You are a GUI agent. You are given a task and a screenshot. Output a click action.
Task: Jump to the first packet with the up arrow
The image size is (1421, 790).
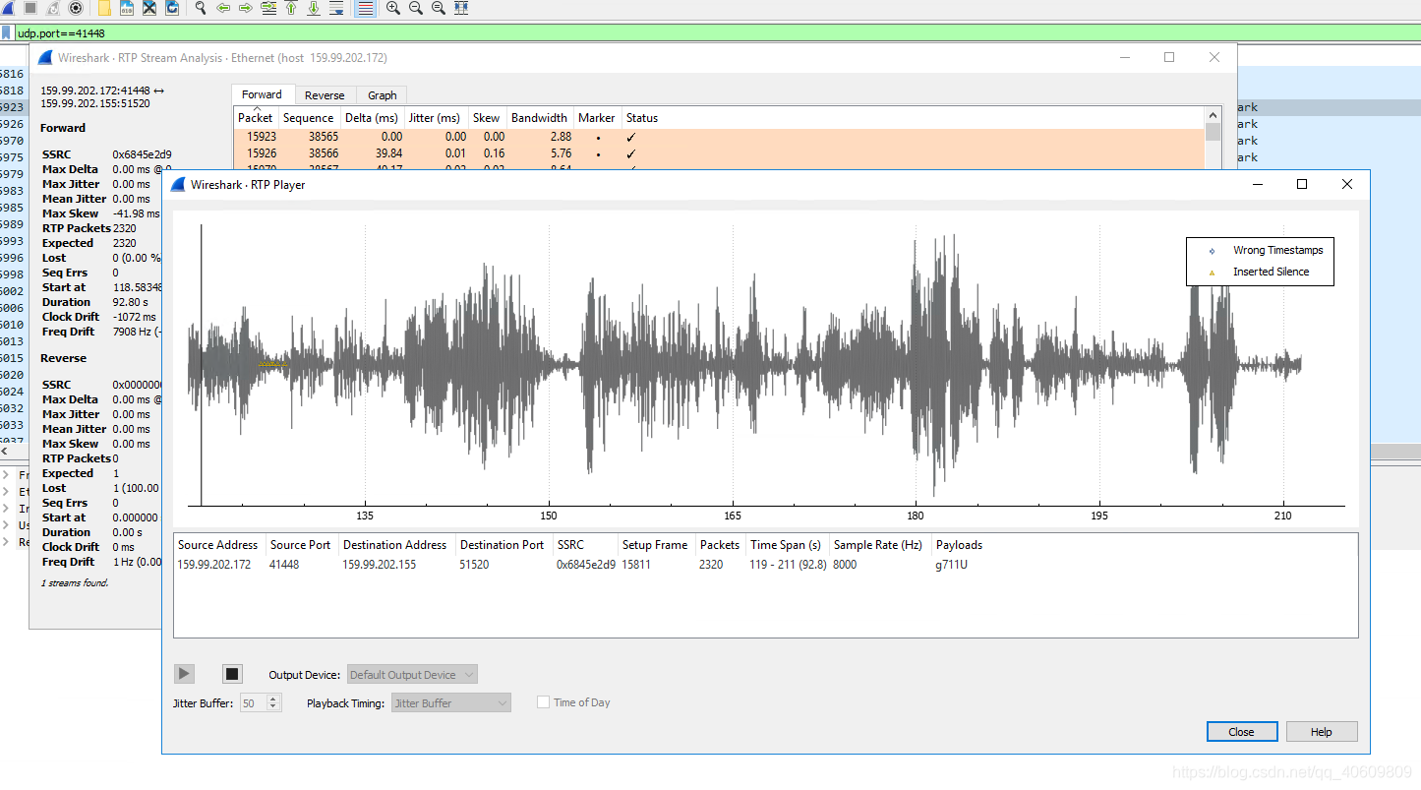point(291,8)
